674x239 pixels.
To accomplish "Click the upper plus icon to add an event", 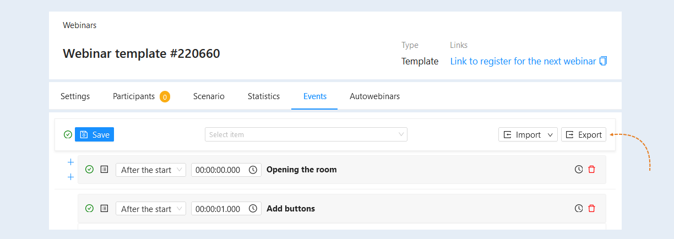I will 70,162.
